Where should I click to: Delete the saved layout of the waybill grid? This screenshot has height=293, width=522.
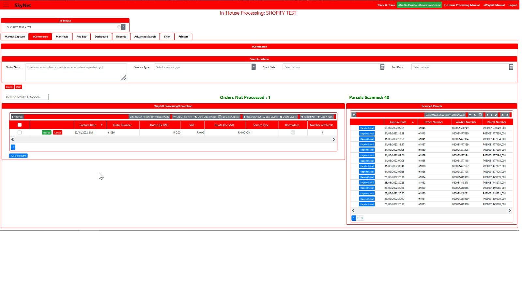[289, 117]
